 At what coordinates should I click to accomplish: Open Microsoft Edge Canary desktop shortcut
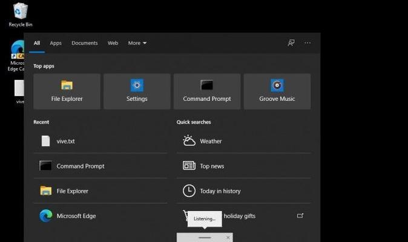[17, 56]
